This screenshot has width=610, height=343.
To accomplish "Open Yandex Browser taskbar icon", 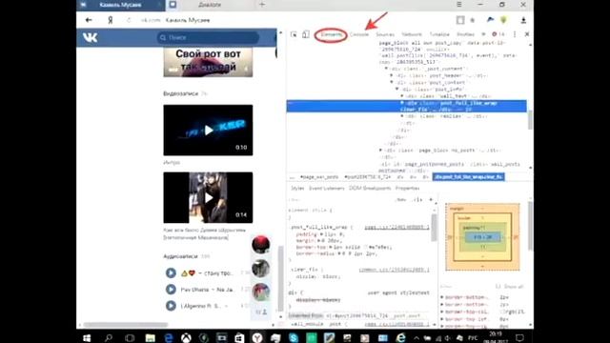I will [x=257, y=337].
